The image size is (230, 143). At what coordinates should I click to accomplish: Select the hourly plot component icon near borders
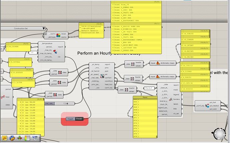point(171,100)
